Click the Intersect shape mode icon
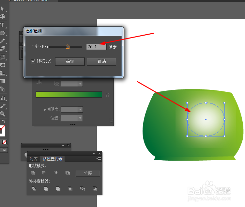This screenshot has width=245, height=207. pos(56,173)
